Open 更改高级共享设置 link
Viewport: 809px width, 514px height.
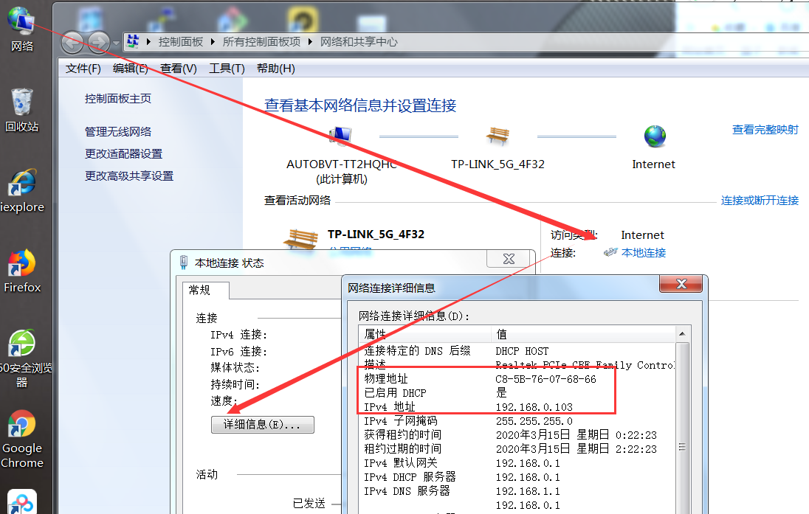[129, 176]
